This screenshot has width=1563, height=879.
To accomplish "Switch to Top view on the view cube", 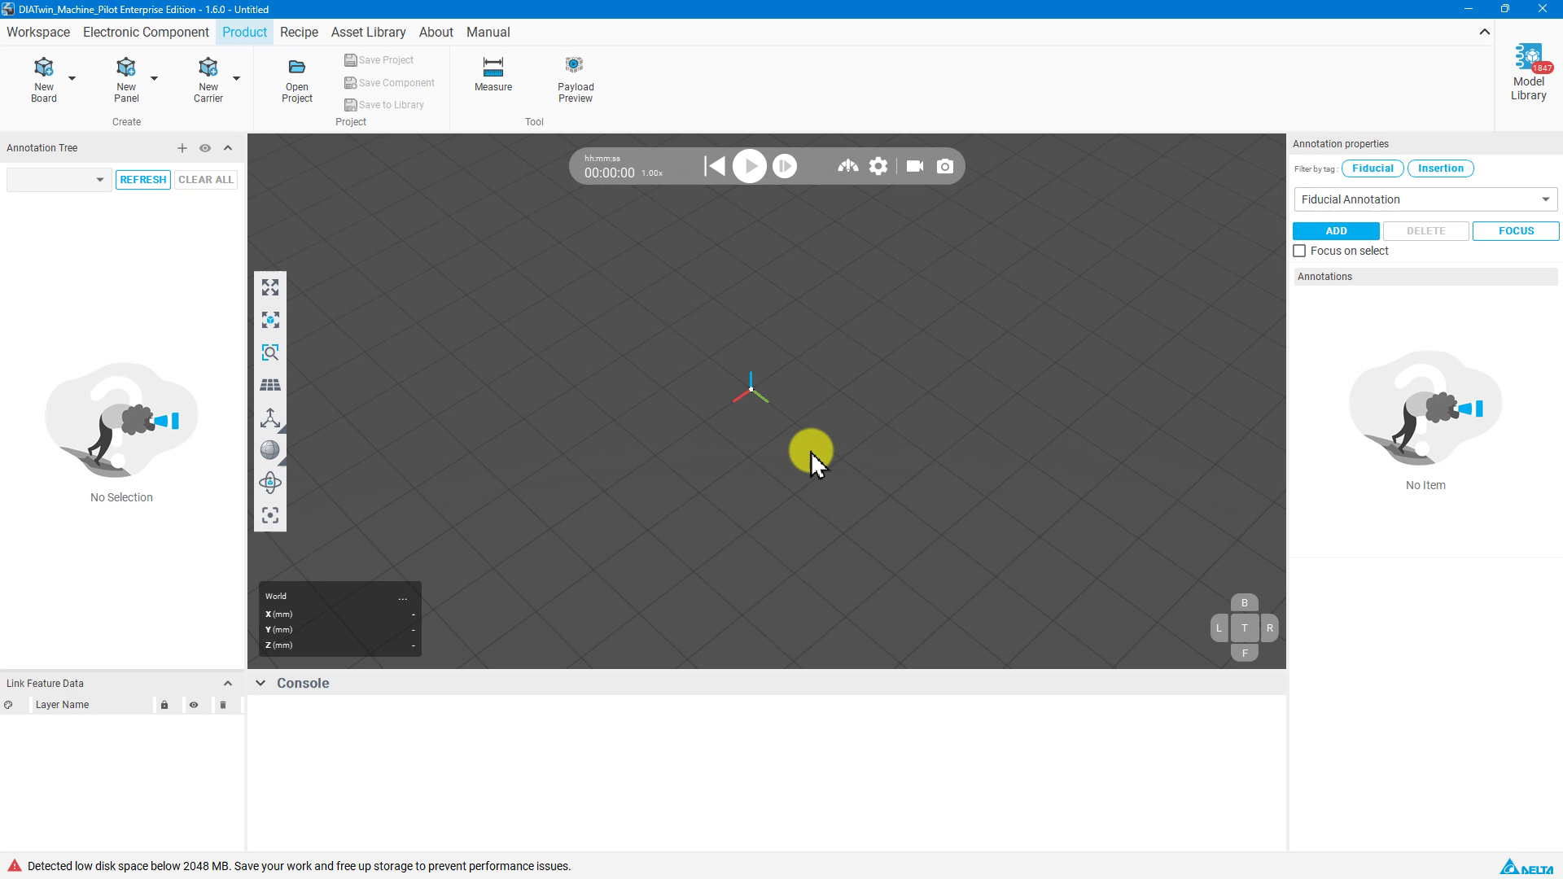I will click(x=1244, y=628).
